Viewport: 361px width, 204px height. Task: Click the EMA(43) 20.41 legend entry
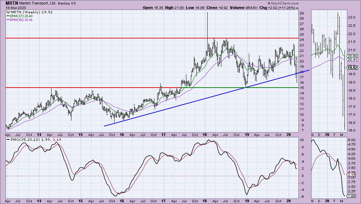click(20, 20)
